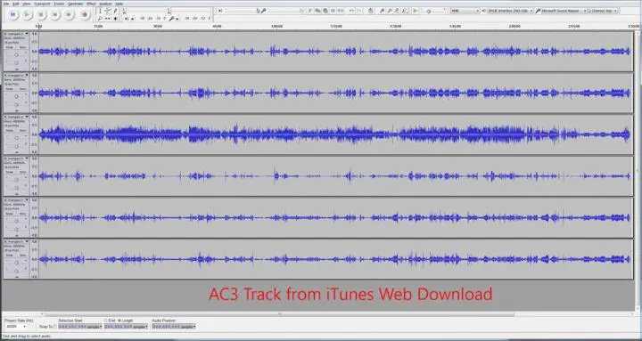Open the Project Rate dropdown
Image resolution: width=642 pixels, height=341 pixels.
click(x=16, y=326)
